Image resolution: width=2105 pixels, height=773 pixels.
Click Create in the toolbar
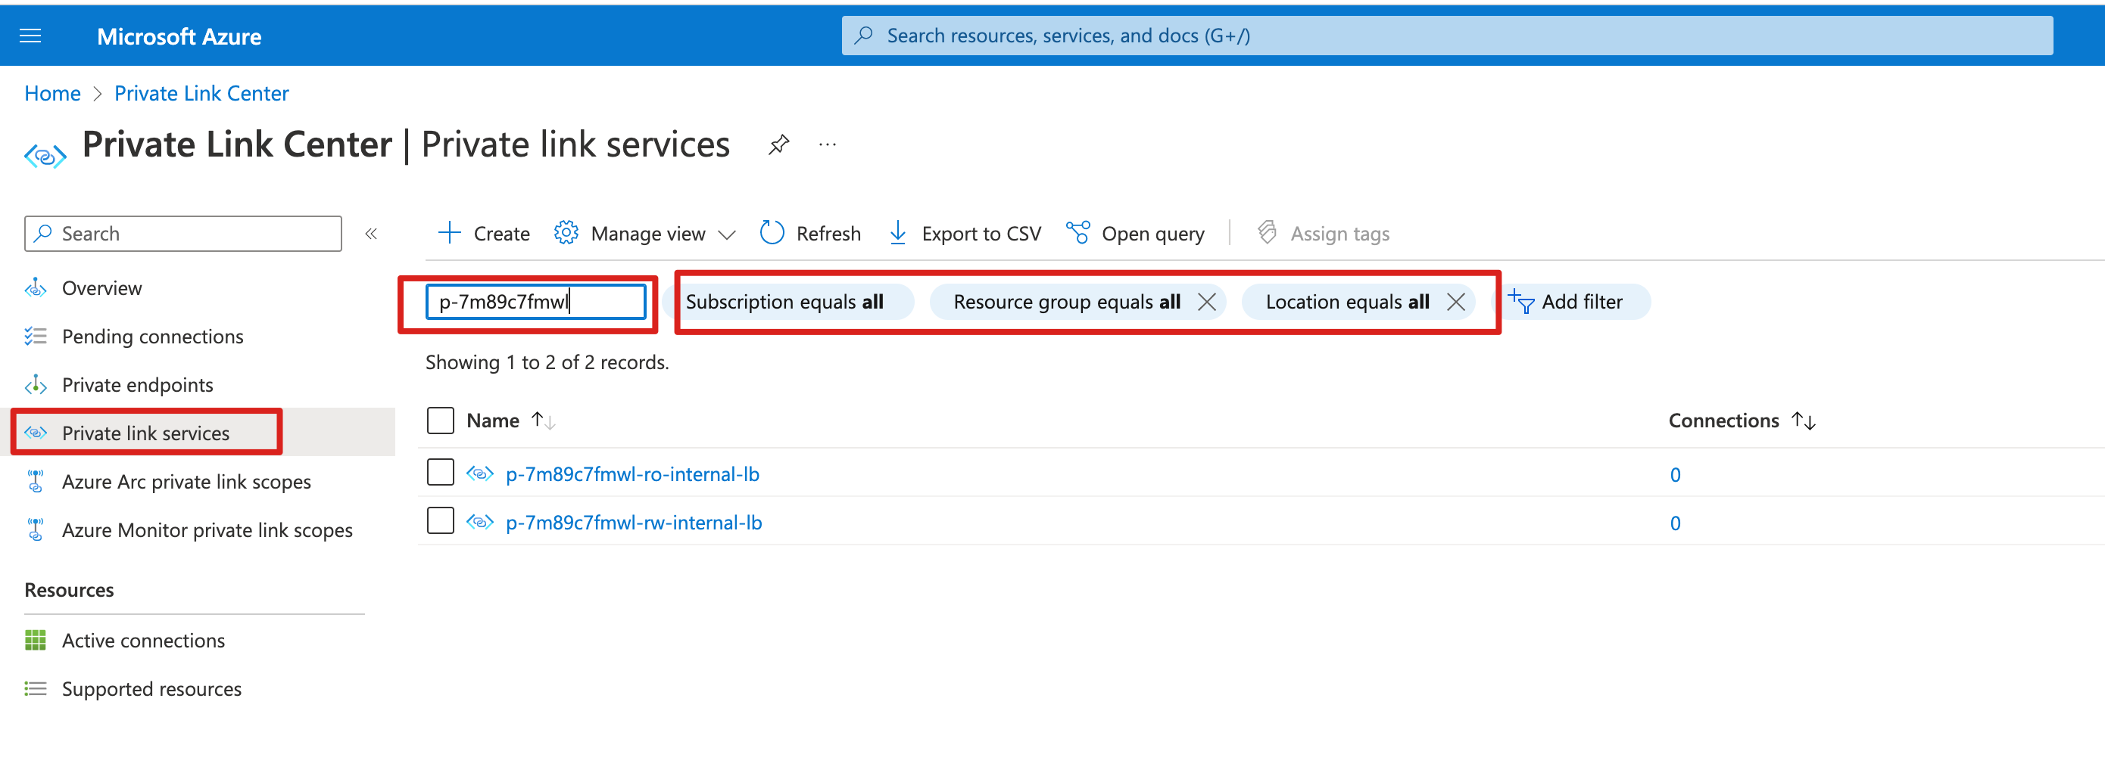tap(501, 234)
